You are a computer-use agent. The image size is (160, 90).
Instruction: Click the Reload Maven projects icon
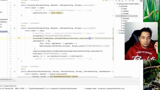tap(116, 1)
